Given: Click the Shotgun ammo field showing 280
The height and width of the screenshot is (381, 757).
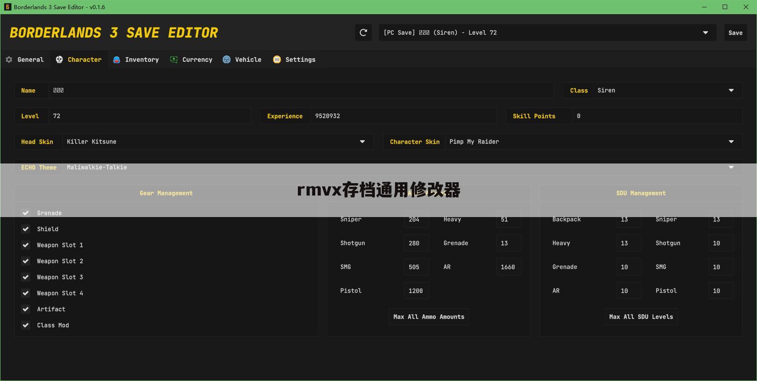Looking at the screenshot, I should tap(417, 243).
